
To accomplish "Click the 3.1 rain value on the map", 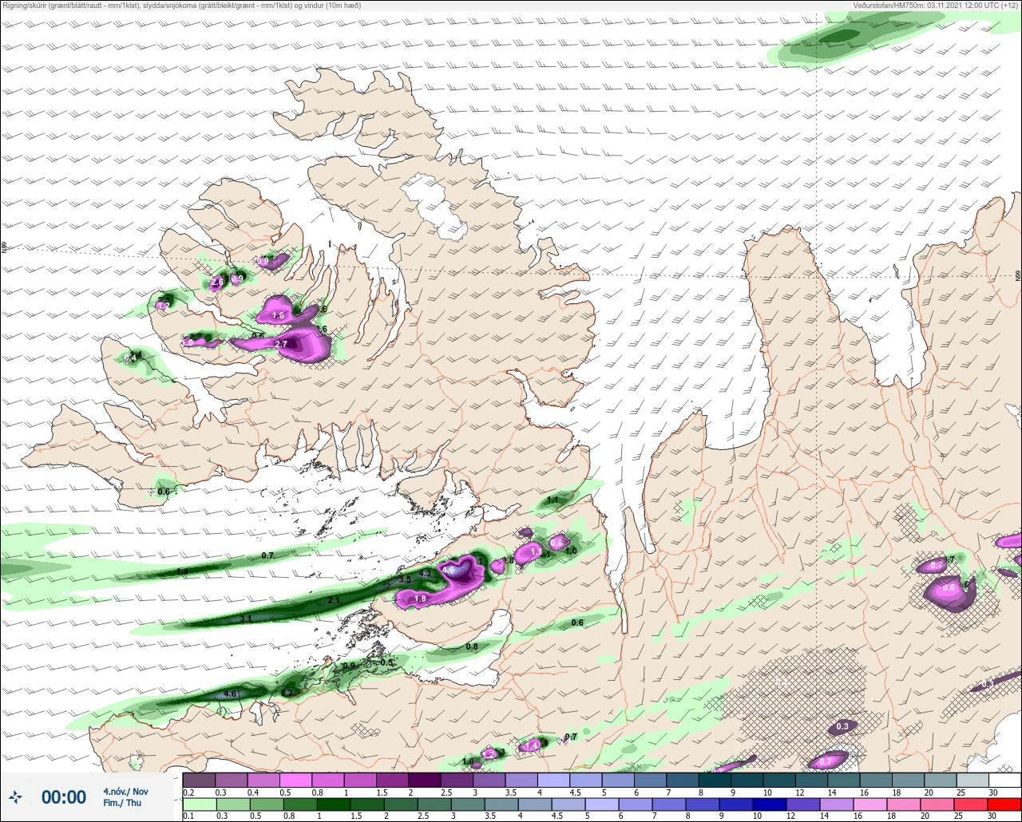I will pyautogui.click(x=247, y=618).
